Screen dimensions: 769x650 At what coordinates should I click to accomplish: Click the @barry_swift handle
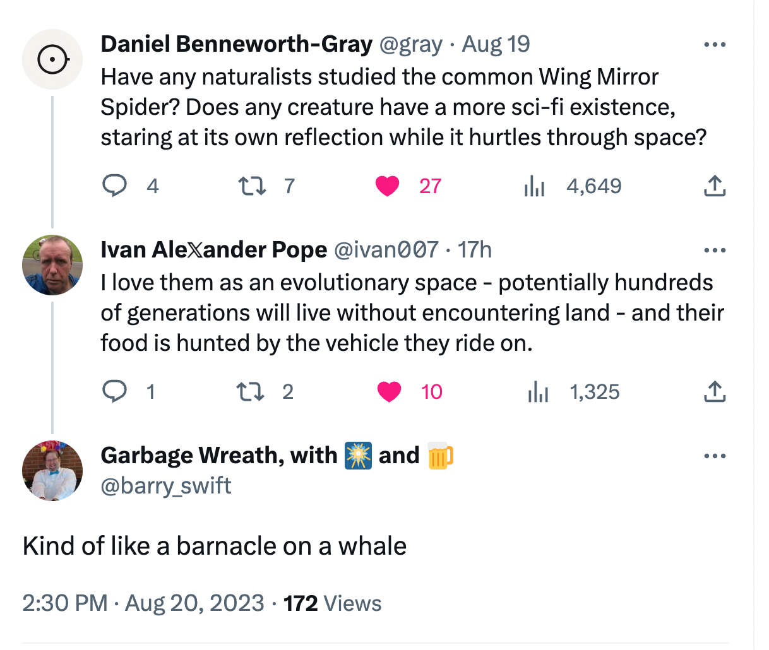166,486
